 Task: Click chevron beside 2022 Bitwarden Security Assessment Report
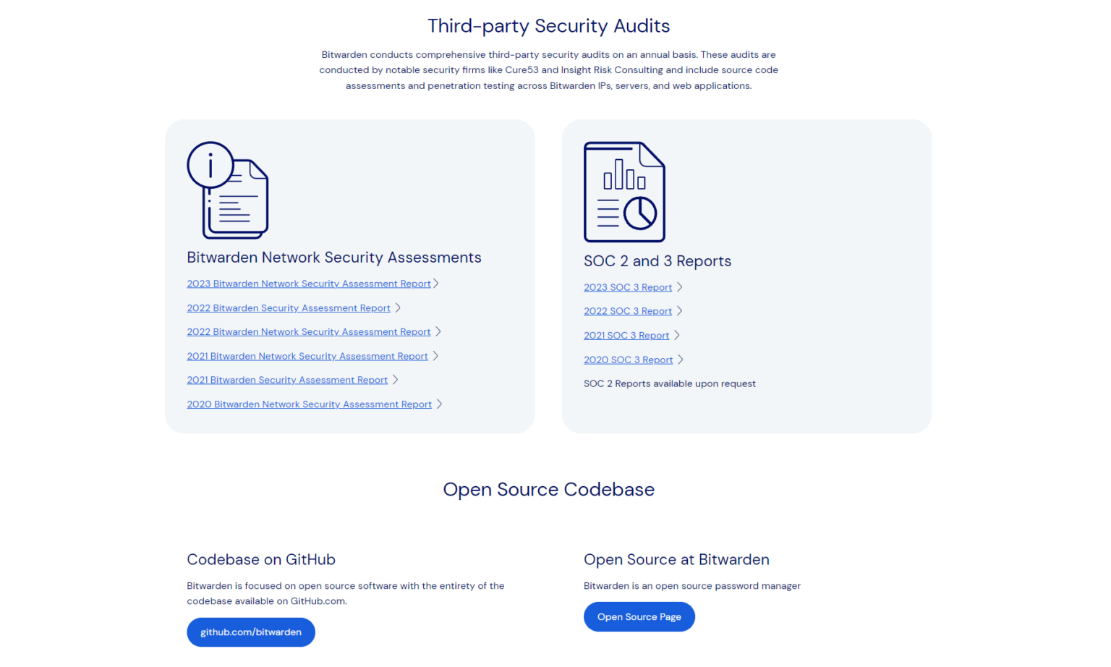point(398,307)
